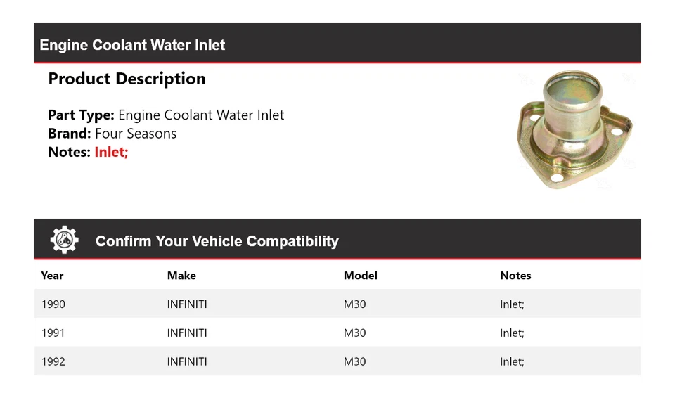This screenshot has height=398, width=675.
Task: Click the Notes column header
Action: tap(515, 276)
